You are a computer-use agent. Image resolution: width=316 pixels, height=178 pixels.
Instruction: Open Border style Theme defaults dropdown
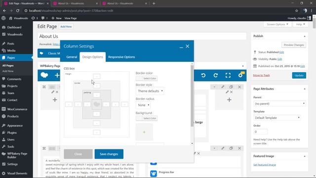coord(150,91)
